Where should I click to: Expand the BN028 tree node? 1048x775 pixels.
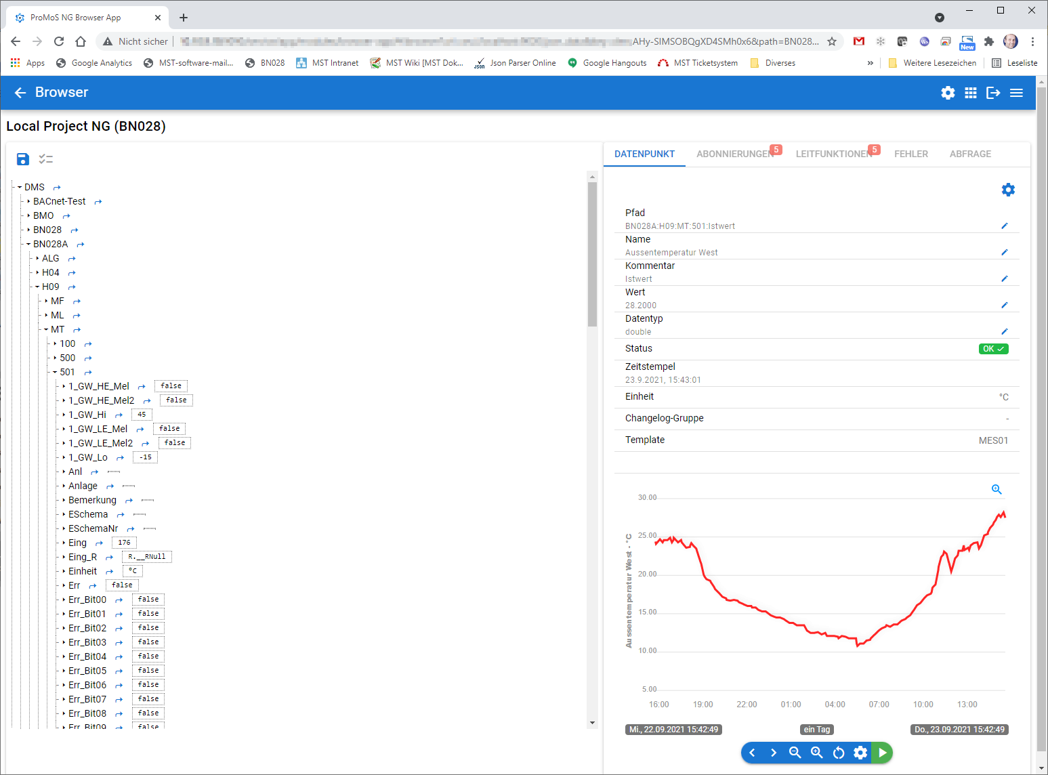coord(28,230)
